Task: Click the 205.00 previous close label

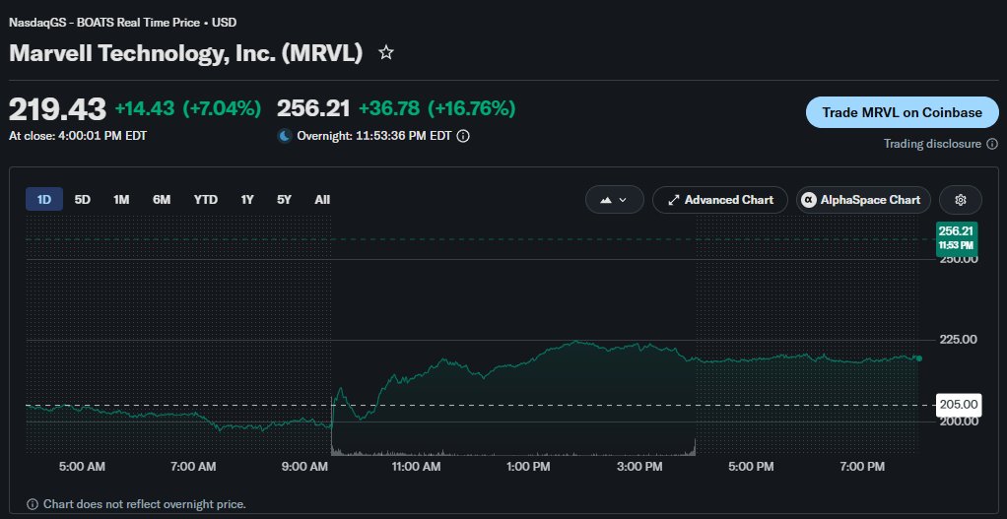Action: point(958,405)
